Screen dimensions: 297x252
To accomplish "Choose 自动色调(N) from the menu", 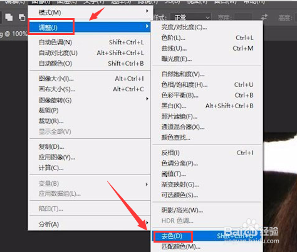I will click(x=90, y=43).
